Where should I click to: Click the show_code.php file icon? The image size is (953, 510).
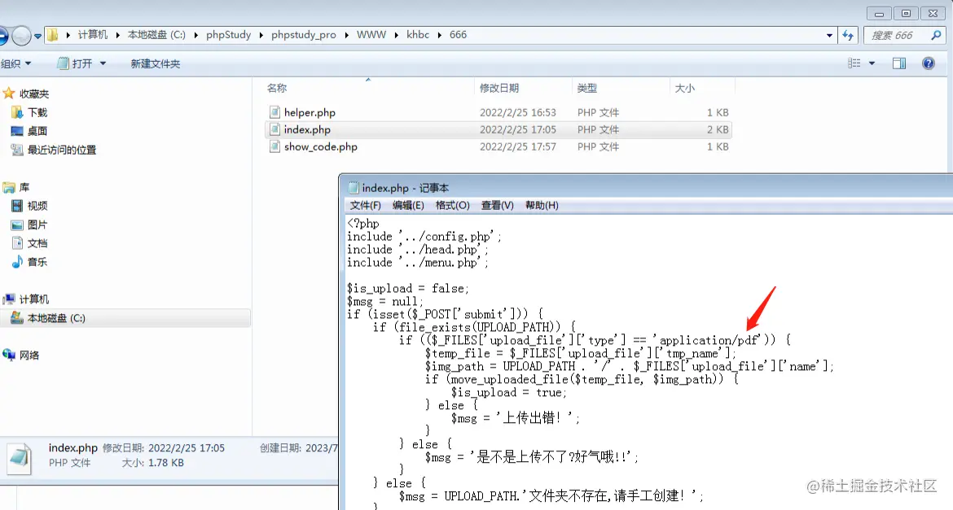coord(274,146)
